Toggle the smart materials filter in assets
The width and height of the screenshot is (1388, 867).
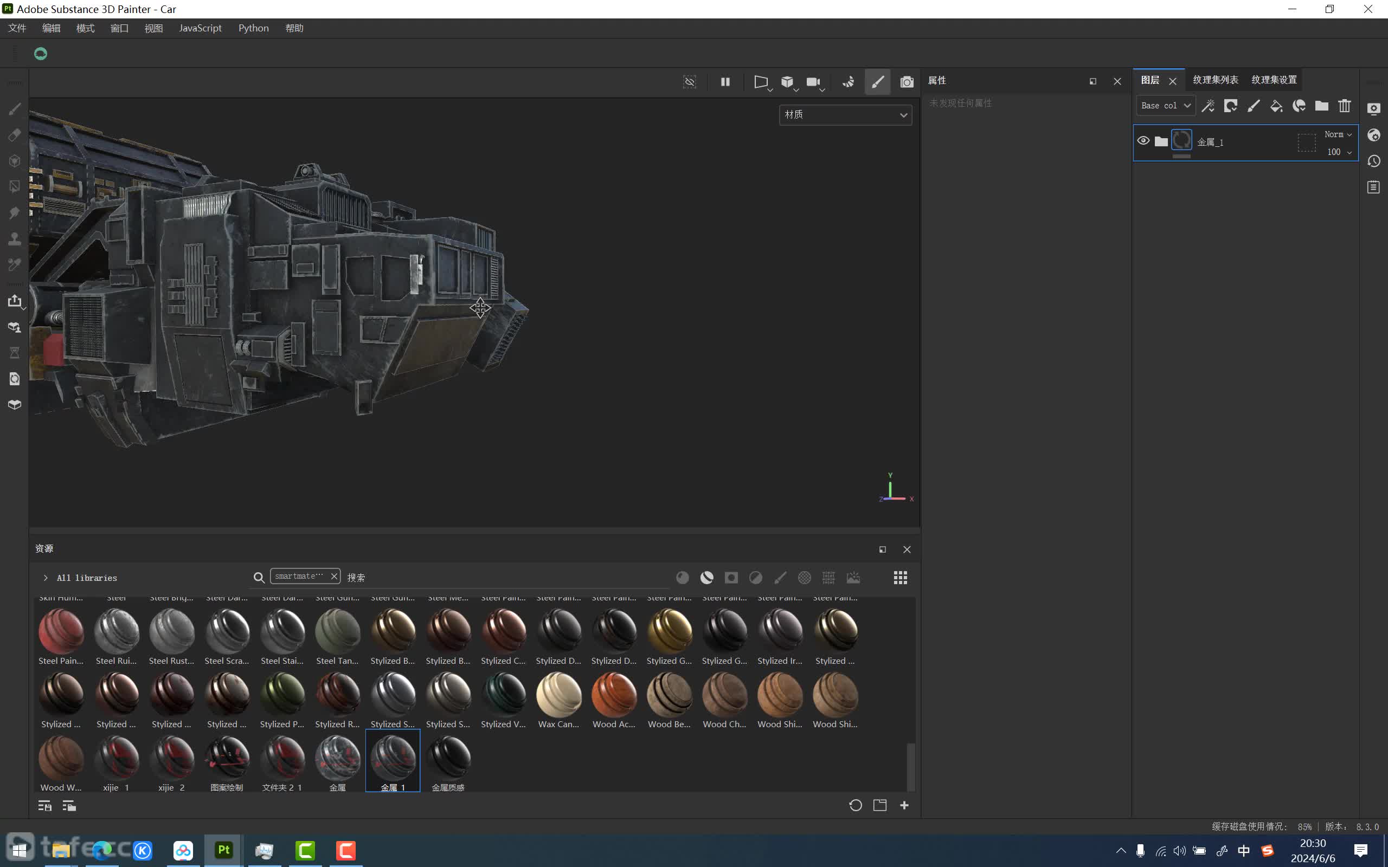(706, 578)
